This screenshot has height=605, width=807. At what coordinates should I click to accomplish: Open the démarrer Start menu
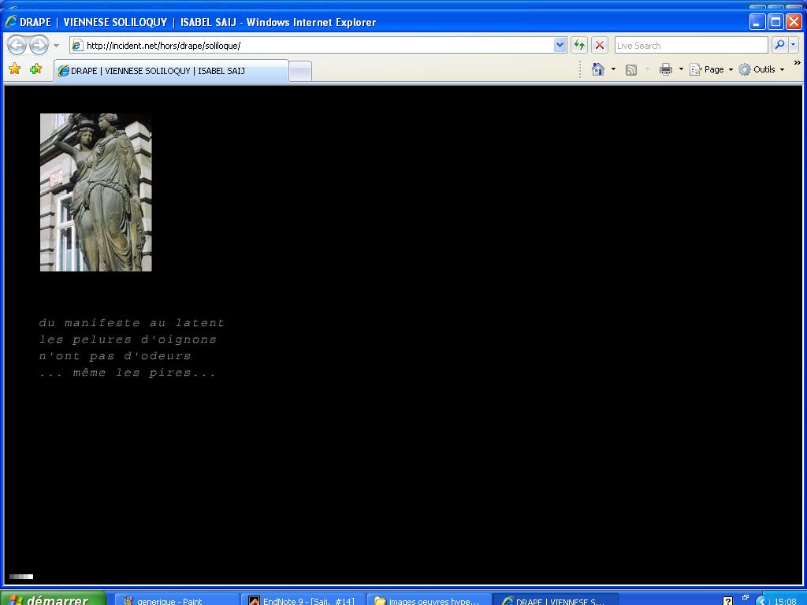(x=53, y=599)
